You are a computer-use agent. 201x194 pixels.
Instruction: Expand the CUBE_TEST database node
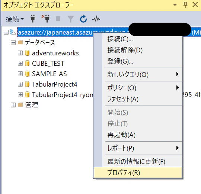coord(20,63)
